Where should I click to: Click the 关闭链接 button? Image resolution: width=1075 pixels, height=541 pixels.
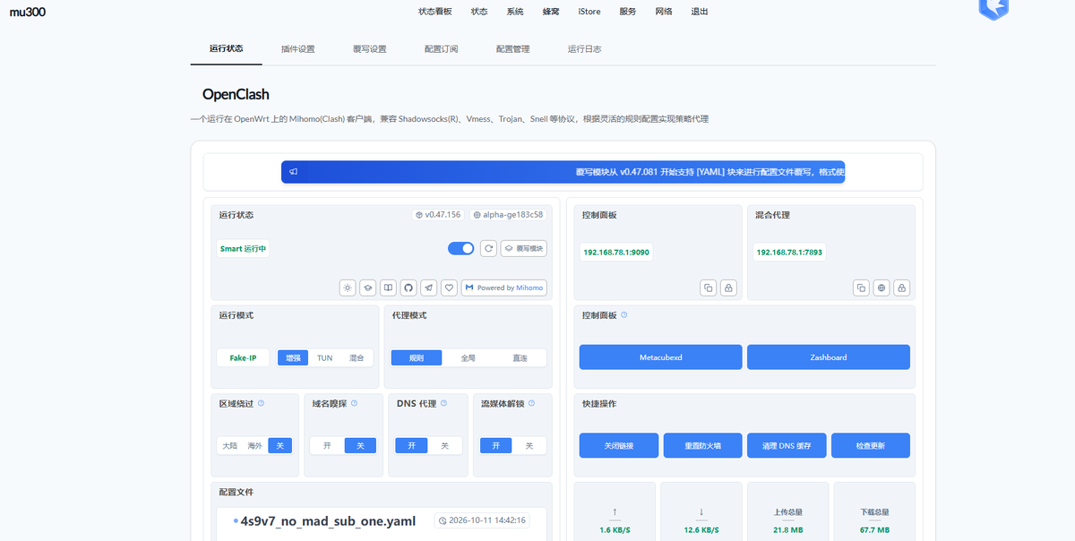tap(619, 445)
